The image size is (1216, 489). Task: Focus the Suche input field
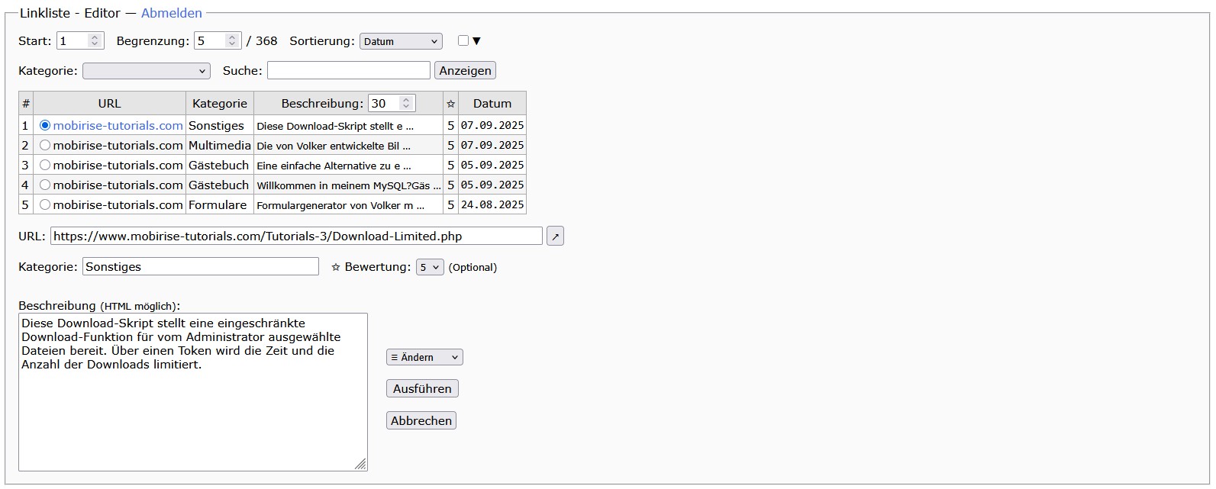click(x=348, y=71)
